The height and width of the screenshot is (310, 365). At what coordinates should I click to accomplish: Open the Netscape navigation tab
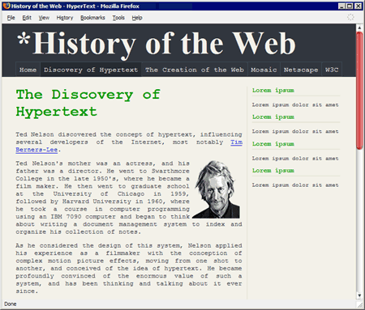coord(301,70)
